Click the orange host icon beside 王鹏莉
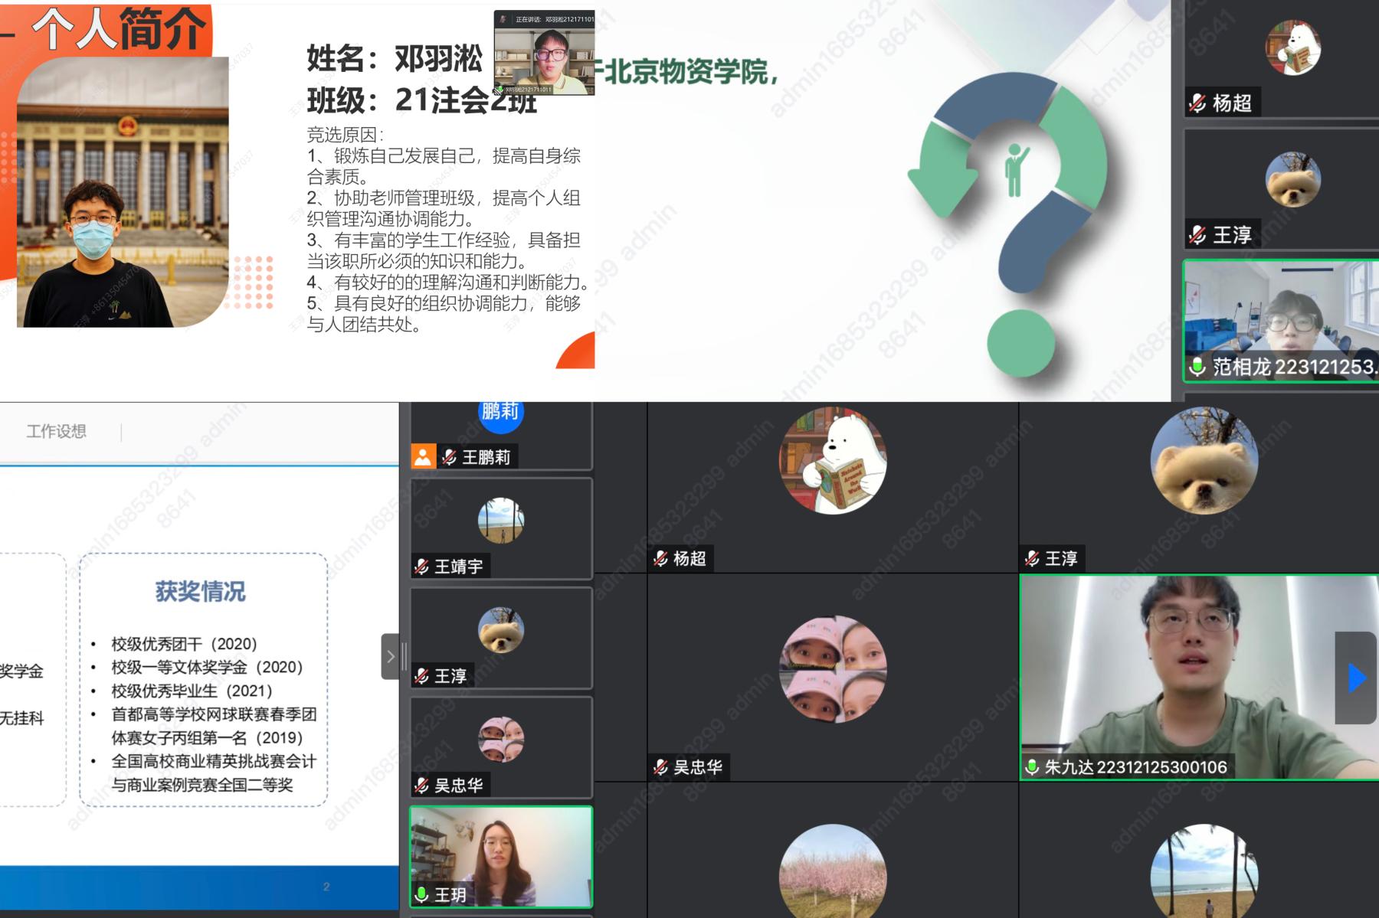 tap(422, 457)
